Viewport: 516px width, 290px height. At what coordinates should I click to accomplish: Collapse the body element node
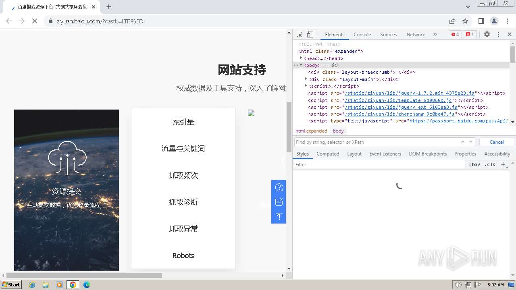tap(301, 65)
